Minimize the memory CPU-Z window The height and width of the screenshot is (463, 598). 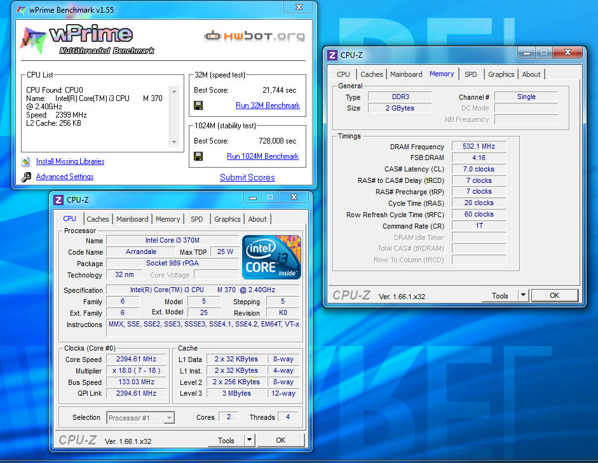pos(527,53)
